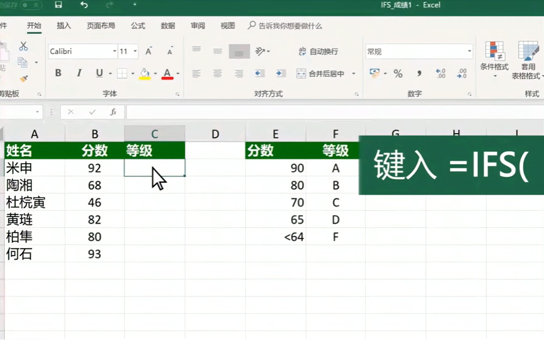The image size is (544, 340).
Task: Click the Cut scissors icon
Action: [24, 47]
